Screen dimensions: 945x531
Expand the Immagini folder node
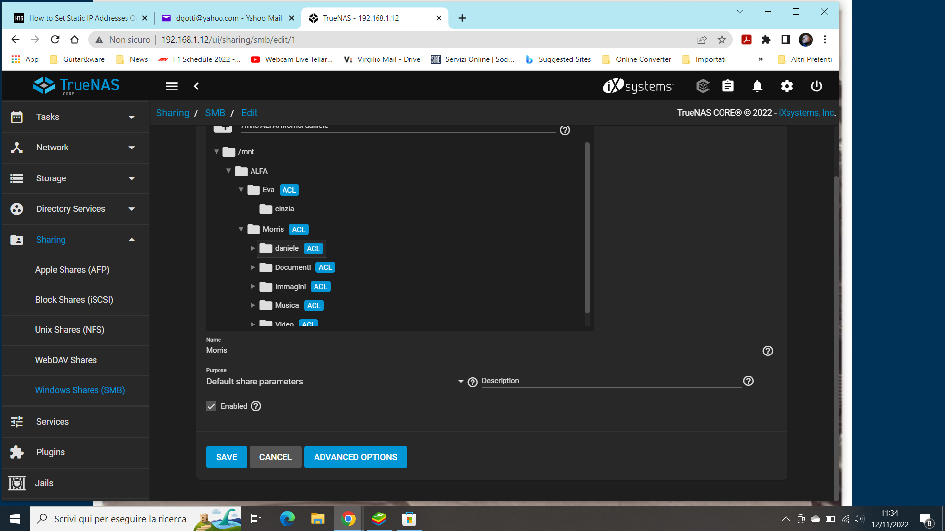[253, 286]
